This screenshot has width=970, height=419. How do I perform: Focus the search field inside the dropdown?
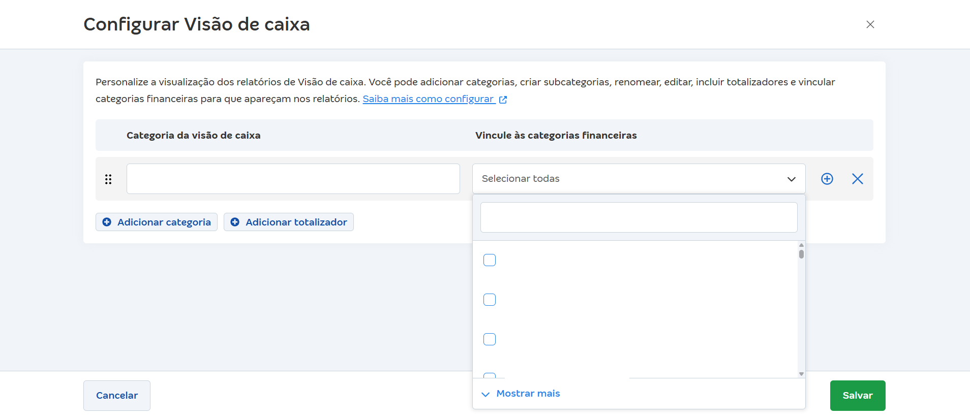(x=639, y=217)
